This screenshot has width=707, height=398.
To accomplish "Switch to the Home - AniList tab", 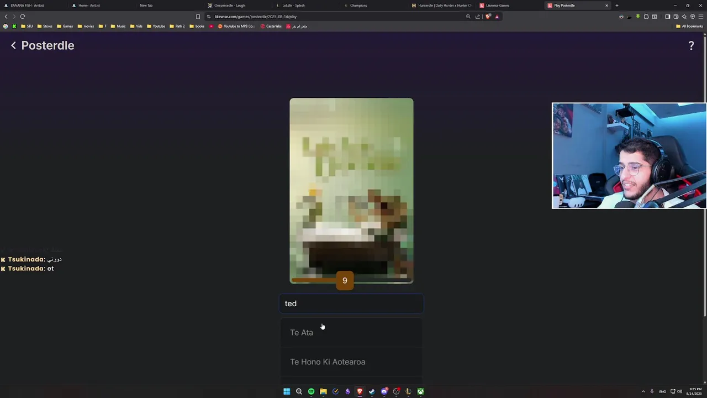I will click(102, 6).
